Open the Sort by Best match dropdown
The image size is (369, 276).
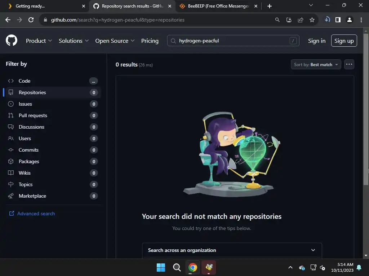coord(316,65)
